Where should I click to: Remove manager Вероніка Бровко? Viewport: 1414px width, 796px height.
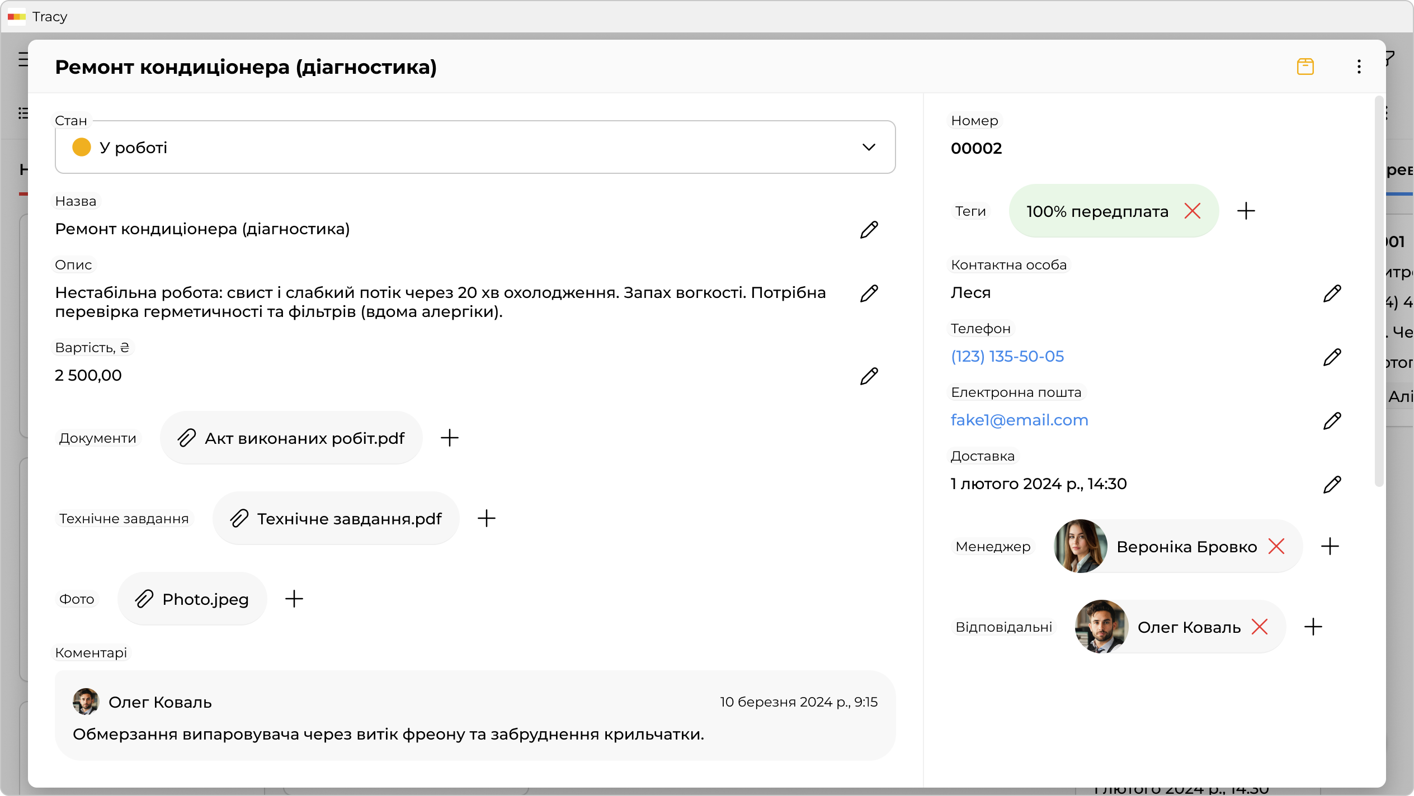[x=1276, y=546]
